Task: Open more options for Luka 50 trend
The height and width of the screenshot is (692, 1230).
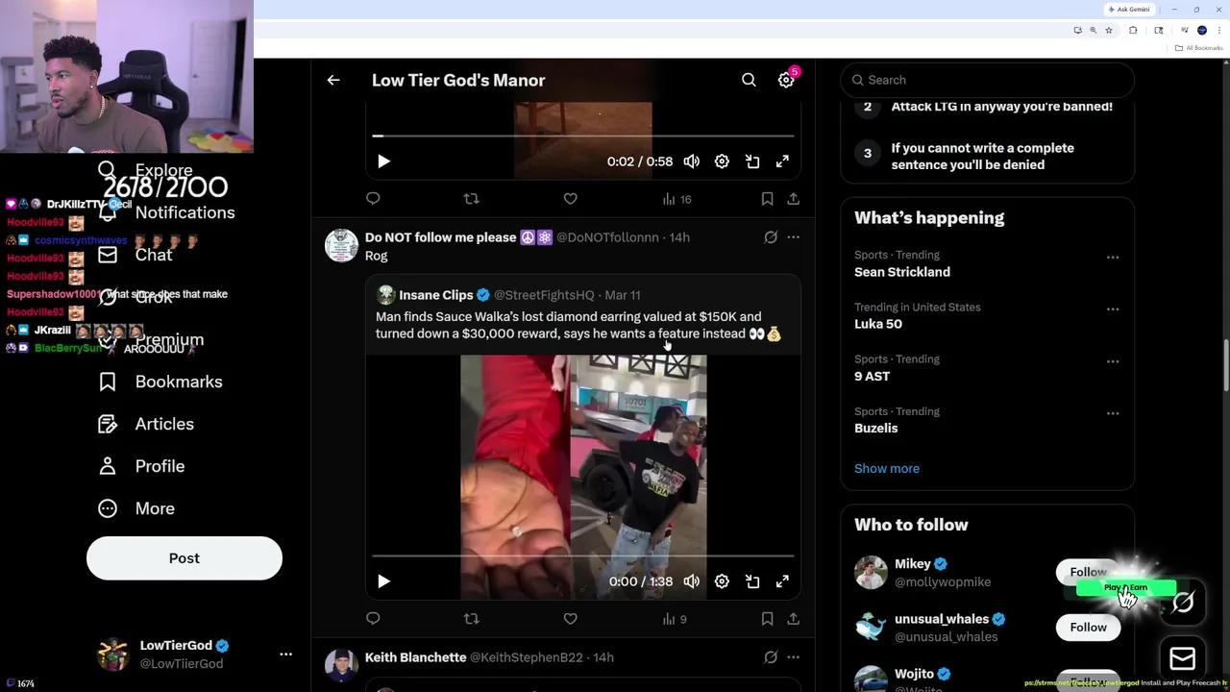Action: [x=1112, y=309]
